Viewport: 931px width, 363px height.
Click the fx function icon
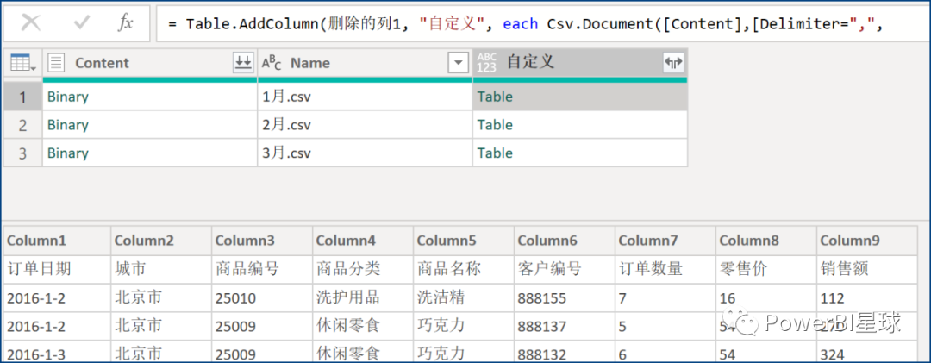point(125,23)
